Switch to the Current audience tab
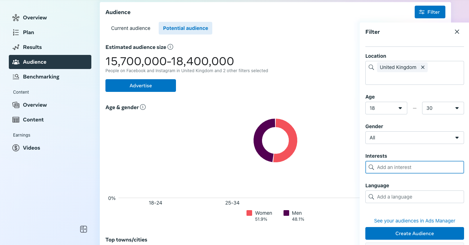 click(130, 28)
